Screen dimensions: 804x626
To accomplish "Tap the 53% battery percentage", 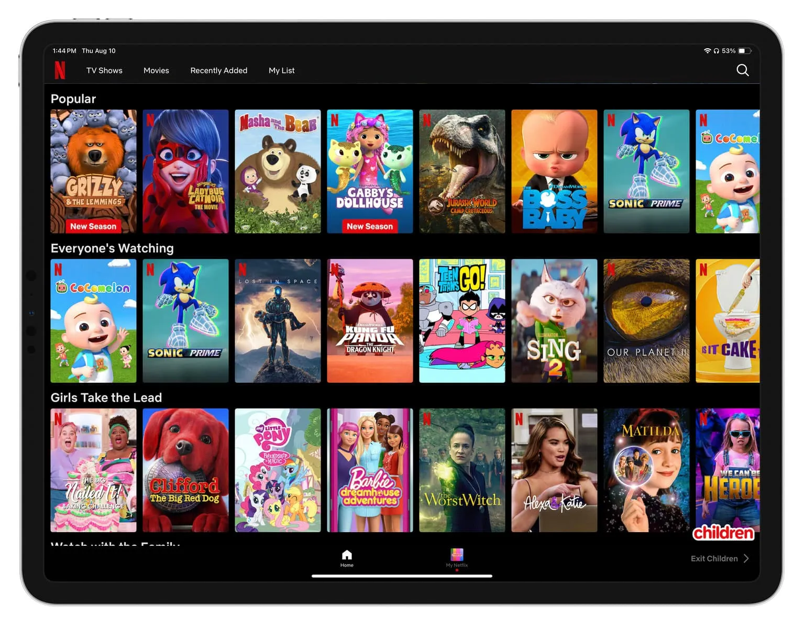I will point(729,51).
